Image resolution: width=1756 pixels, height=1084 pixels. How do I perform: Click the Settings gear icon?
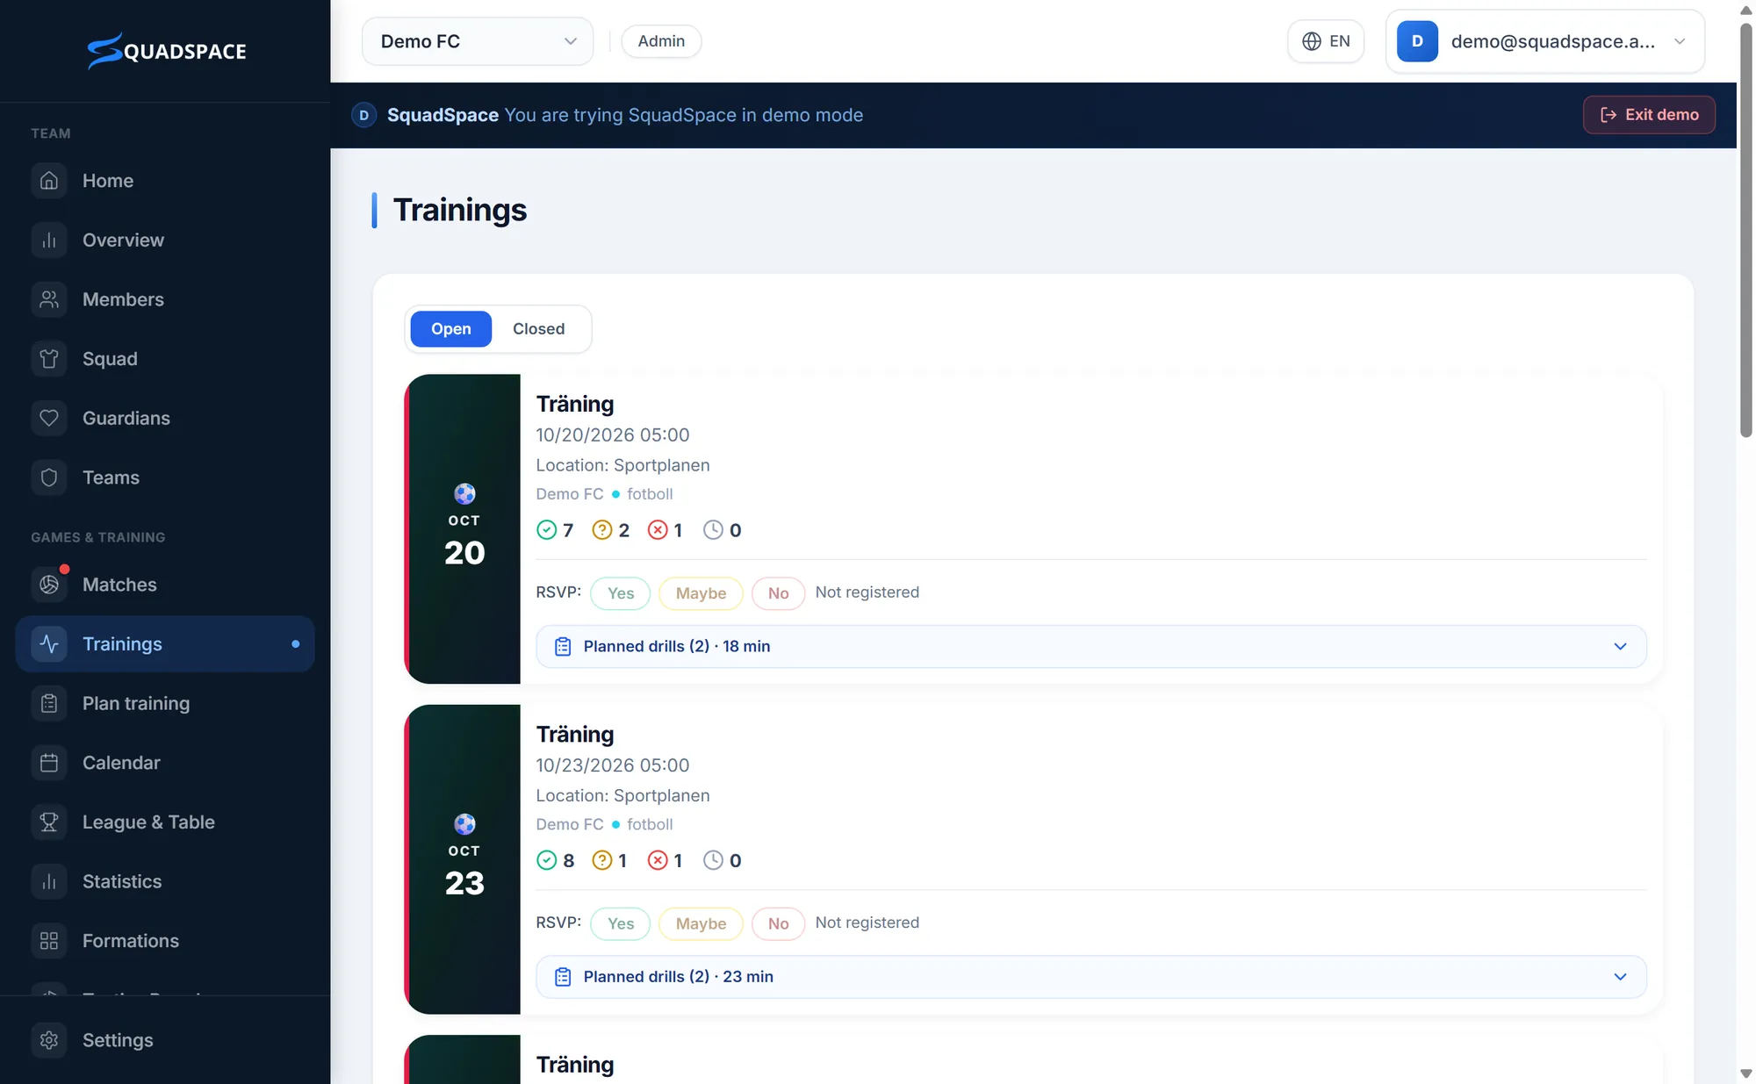49,1040
